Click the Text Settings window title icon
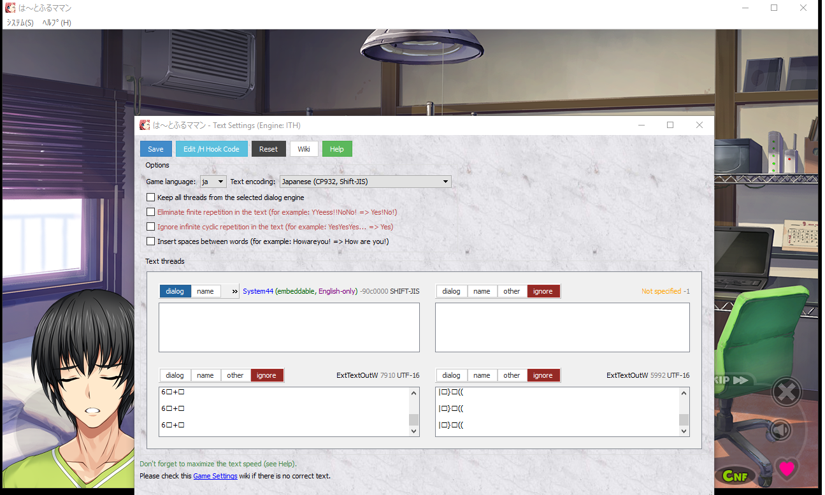Viewport: 825px width, 495px height. 145,126
